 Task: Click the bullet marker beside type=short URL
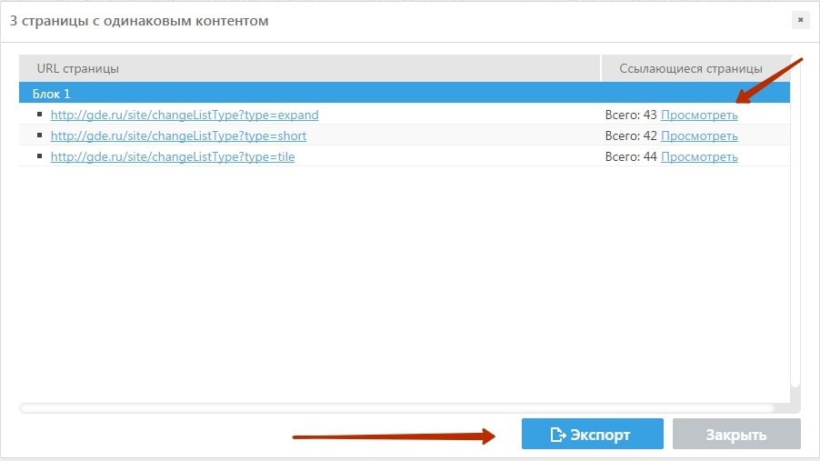40,135
